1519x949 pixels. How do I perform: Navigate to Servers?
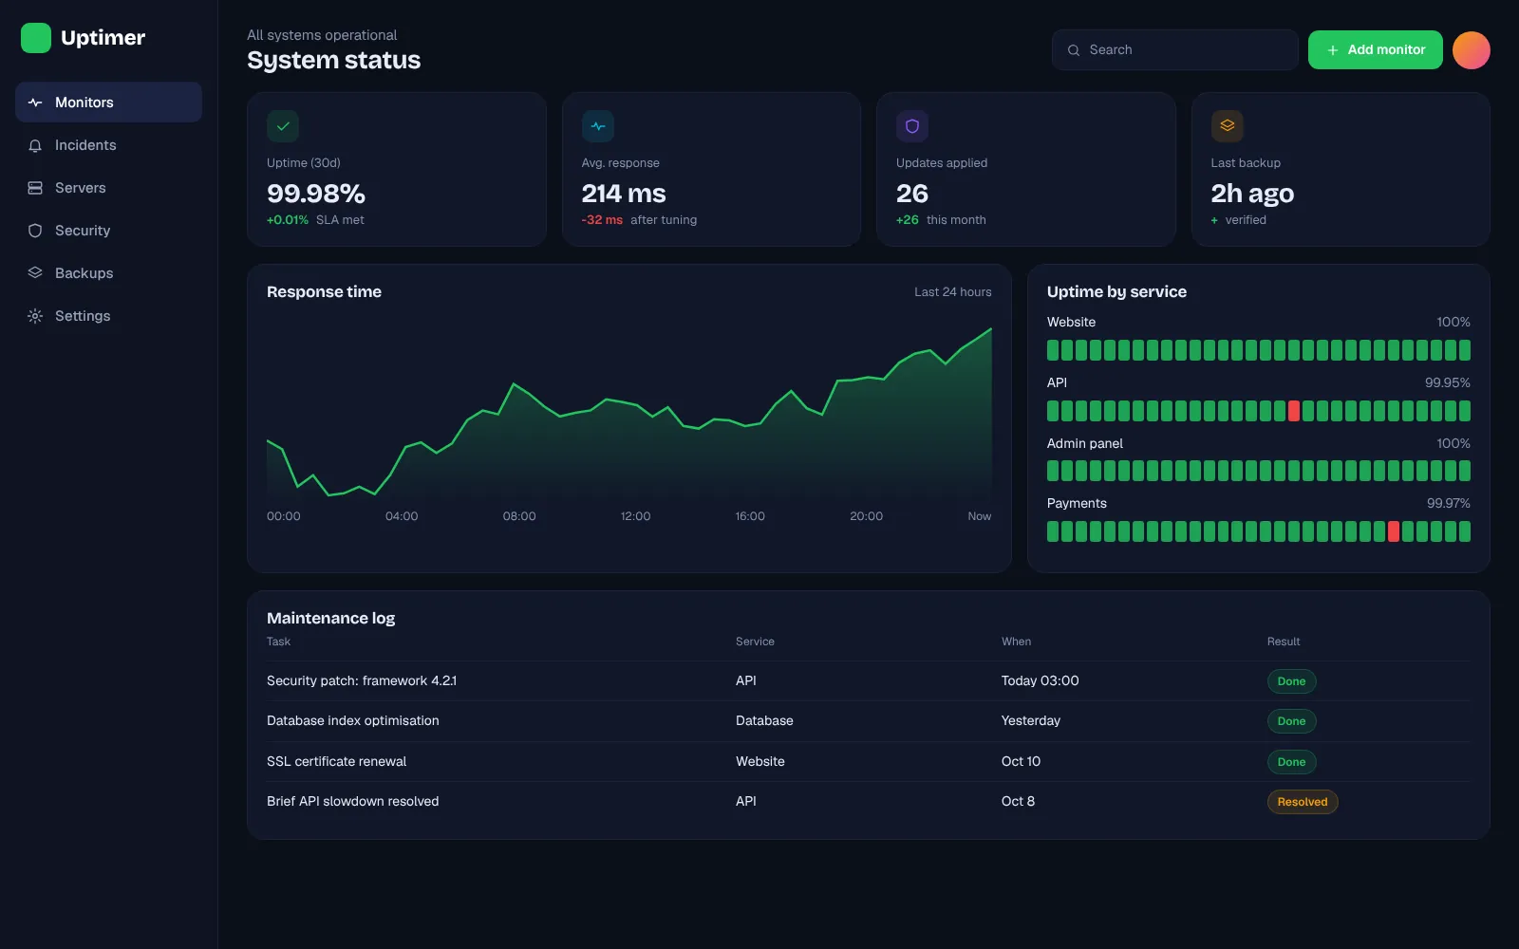click(x=108, y=188)
